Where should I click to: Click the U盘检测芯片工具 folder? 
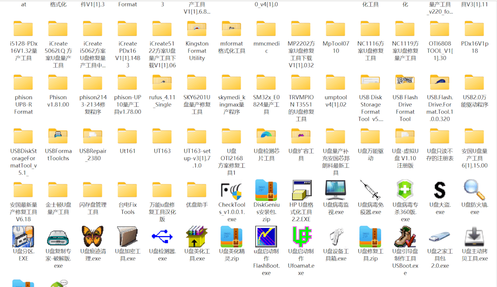(266, 136)
